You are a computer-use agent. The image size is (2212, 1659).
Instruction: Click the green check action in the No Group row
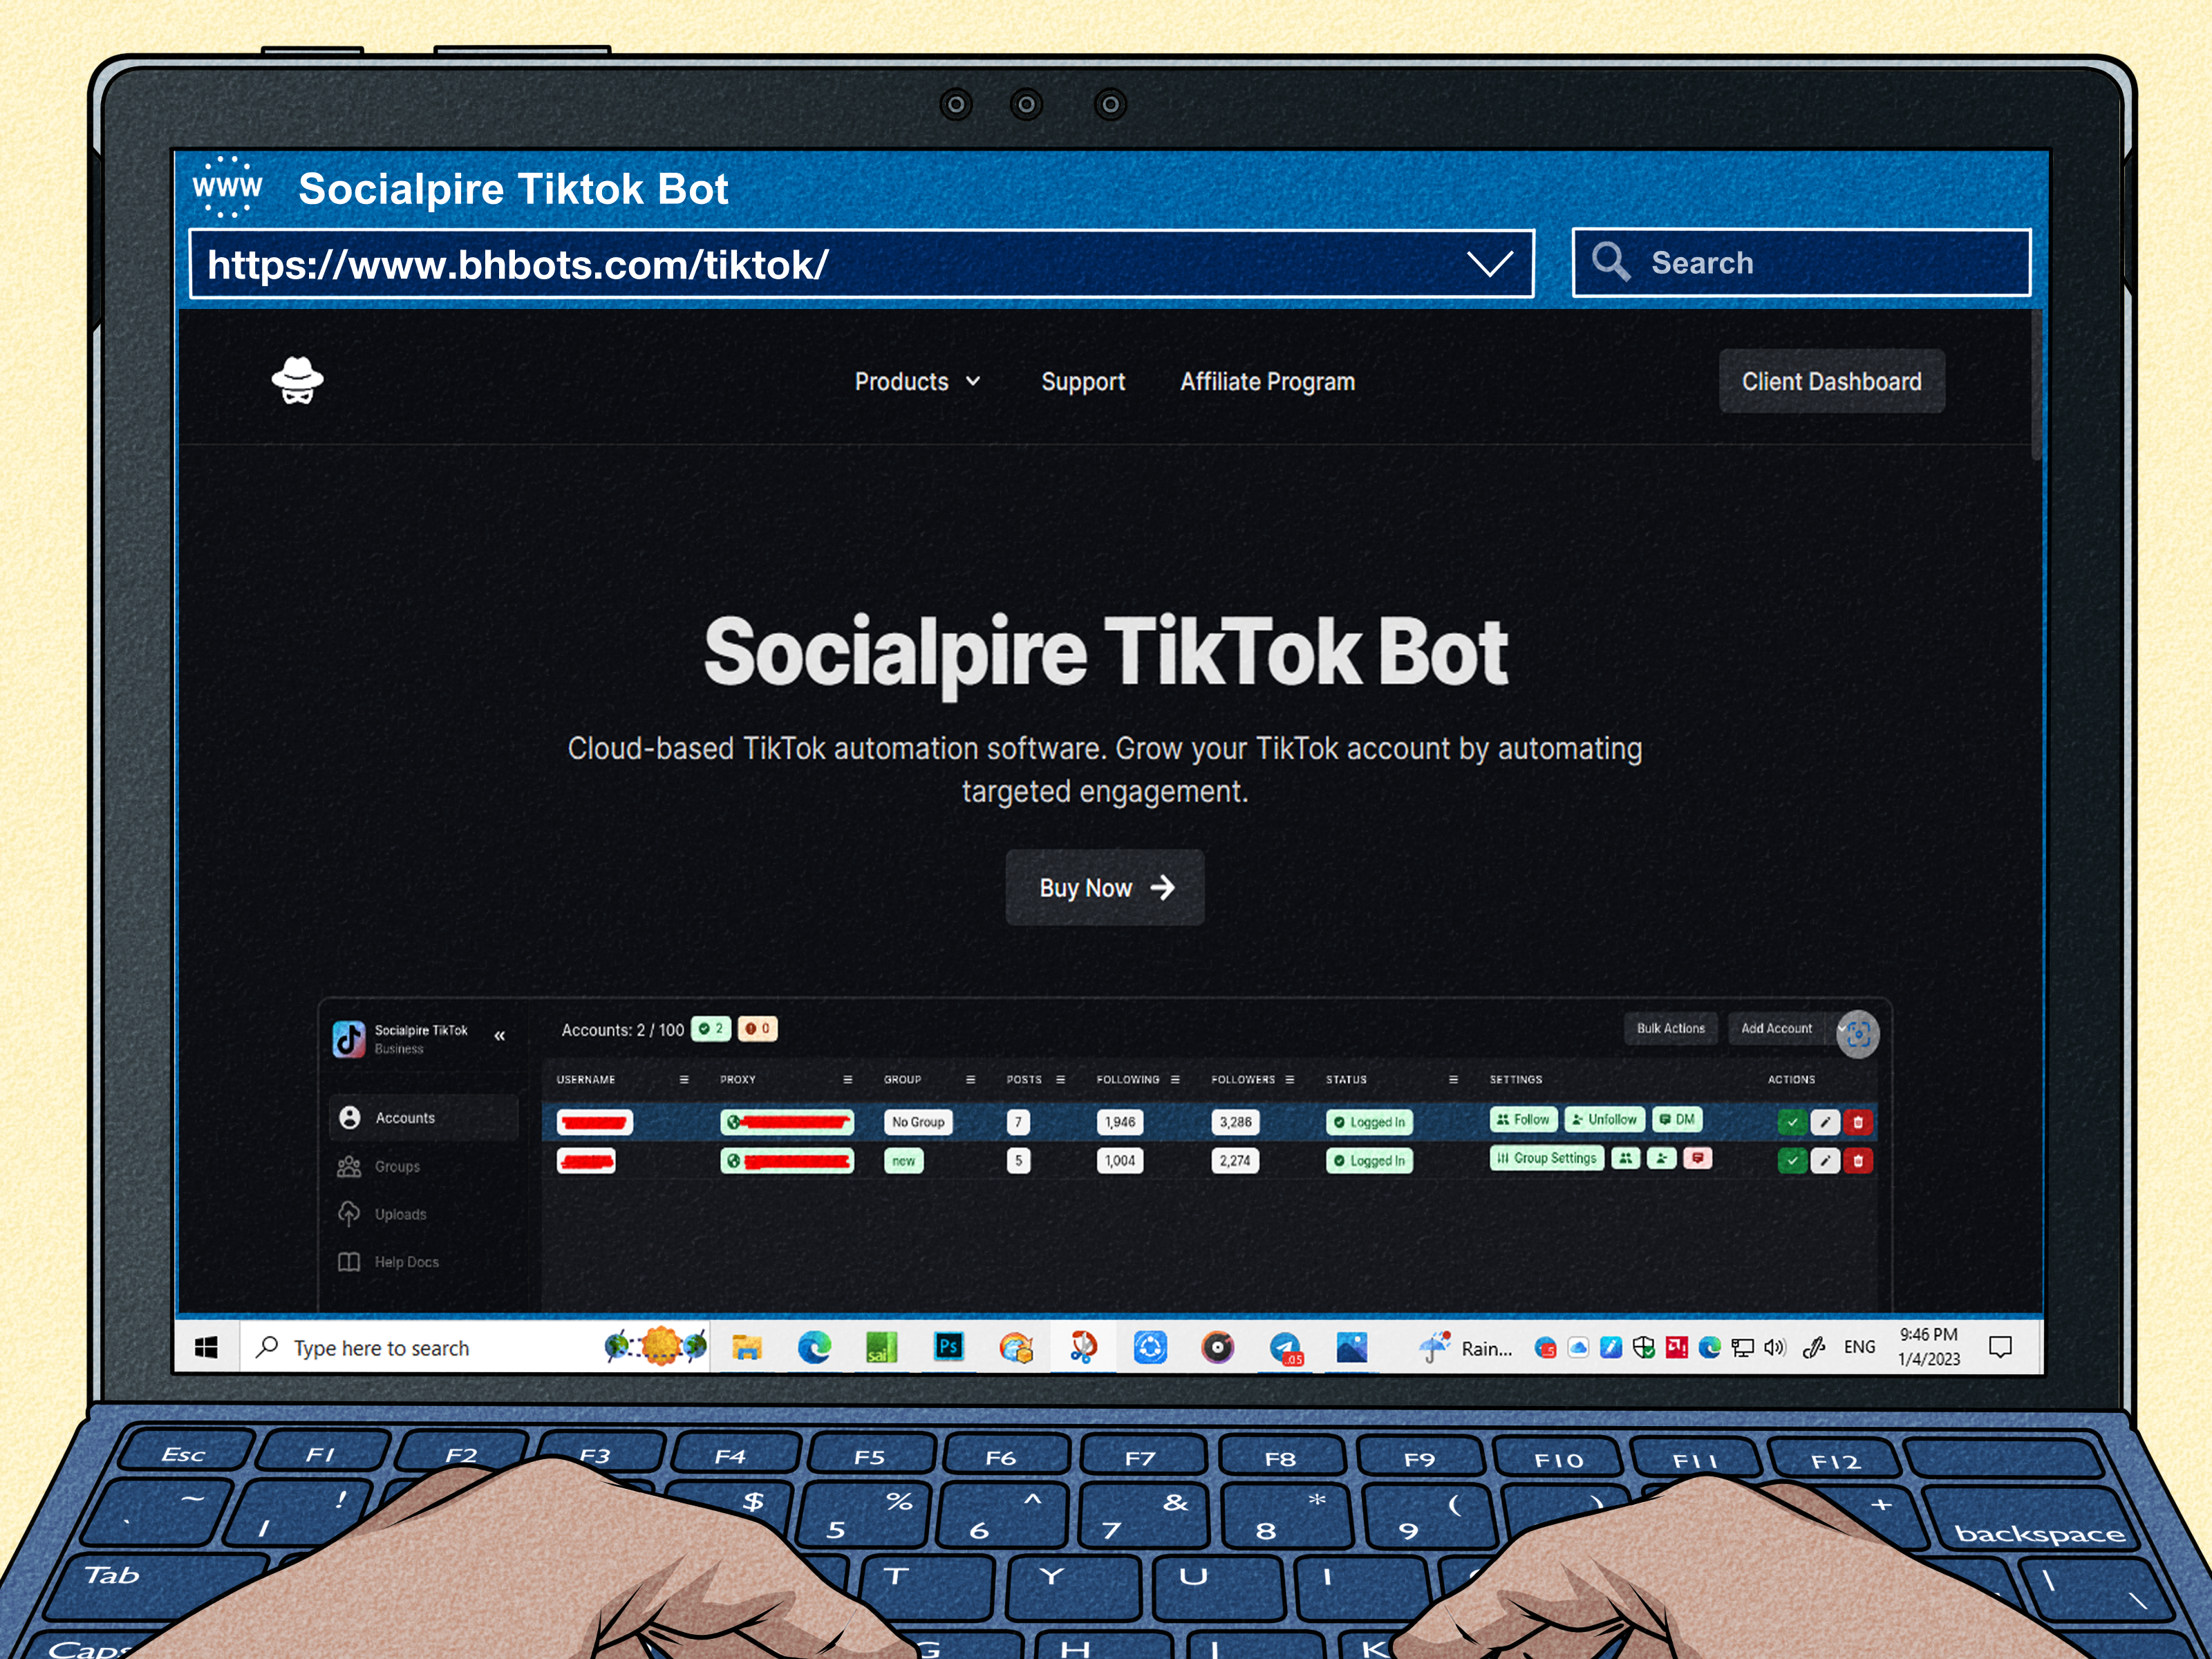click(x=1792, y=1122)
